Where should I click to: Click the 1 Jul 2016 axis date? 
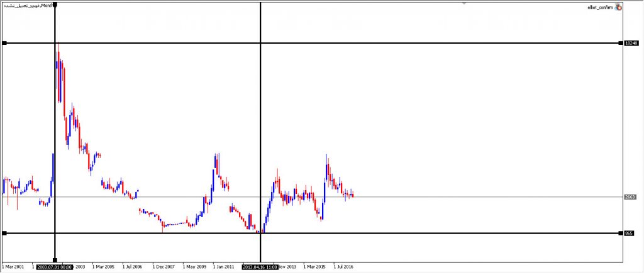(x=343, y=267)
